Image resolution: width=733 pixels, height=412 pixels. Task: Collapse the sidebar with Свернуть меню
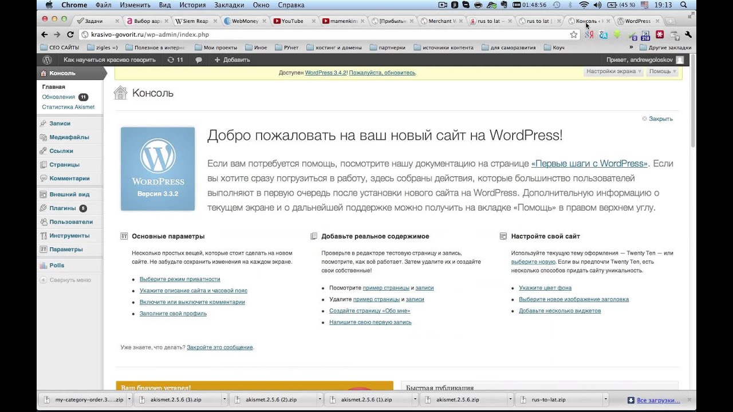click(x=66, y=280)
